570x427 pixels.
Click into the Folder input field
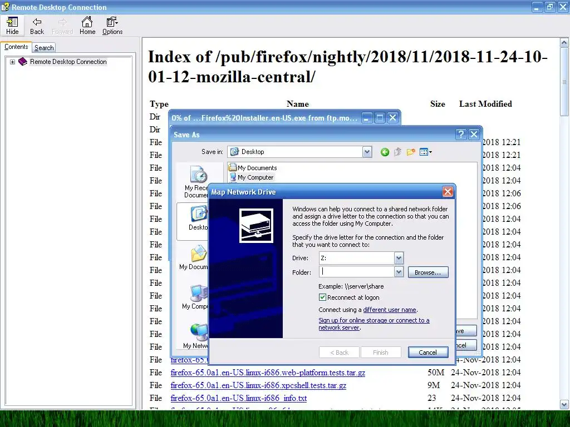[x=357, y=272]
